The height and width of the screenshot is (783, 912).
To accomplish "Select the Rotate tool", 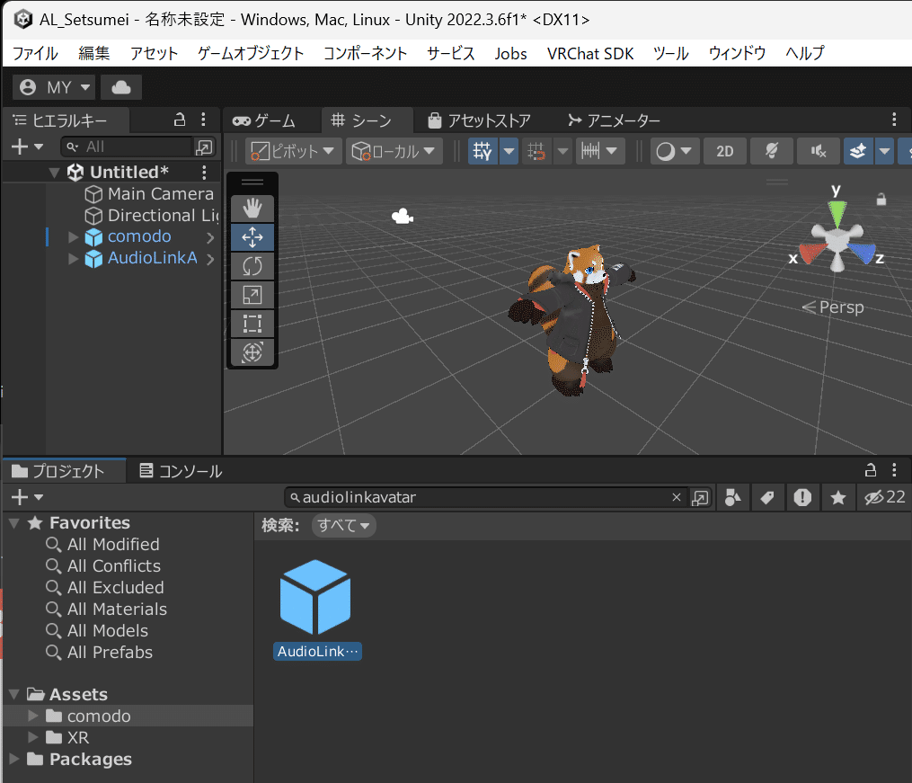I will point(252,266).
